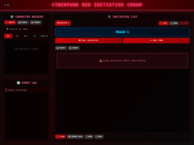Viewport: 194px width, 145px height.
Task: Click the 'Drag characters here' drop zone
Action: point(123,61)
